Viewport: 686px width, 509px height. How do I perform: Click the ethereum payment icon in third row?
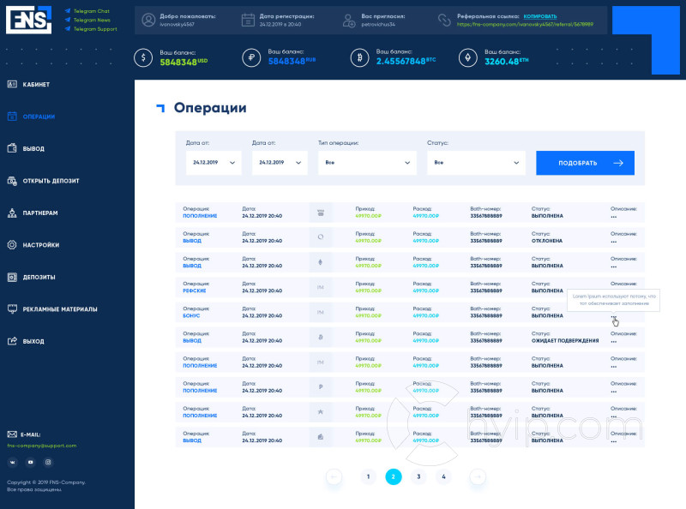coord(320,262)
